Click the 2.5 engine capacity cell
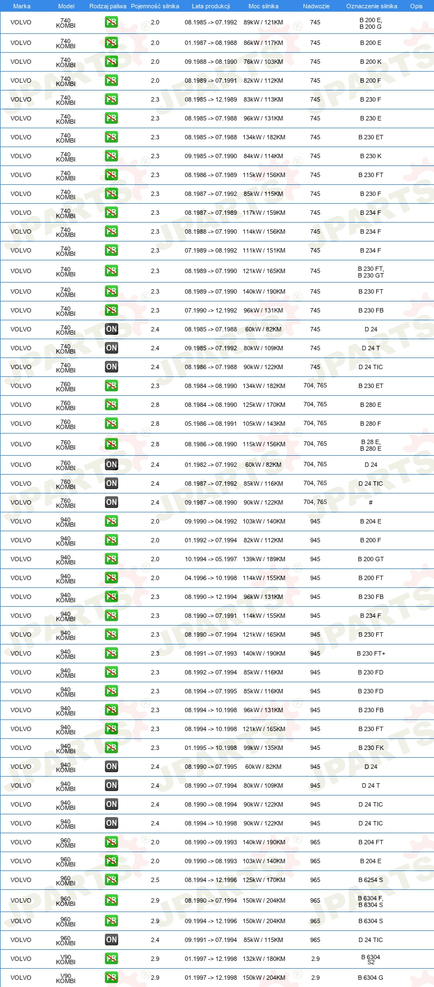Image resolution: width=434 pixels, height=987 pixels. point(155,880)
